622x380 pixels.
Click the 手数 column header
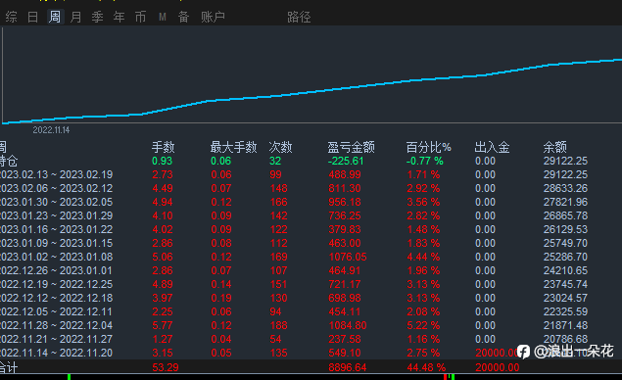tap(163, 147)
